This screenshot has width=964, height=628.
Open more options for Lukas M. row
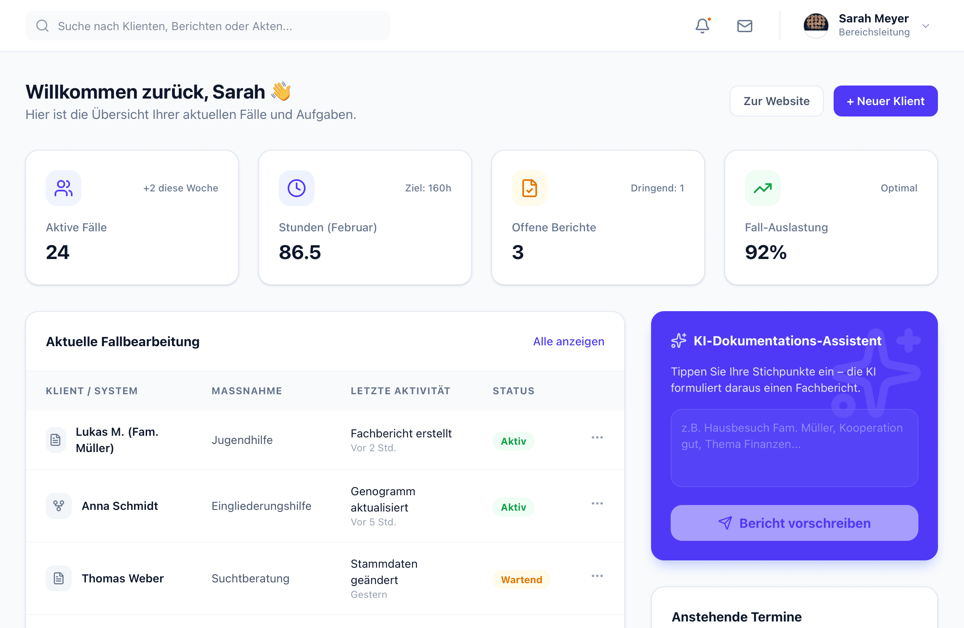[597, 437]
